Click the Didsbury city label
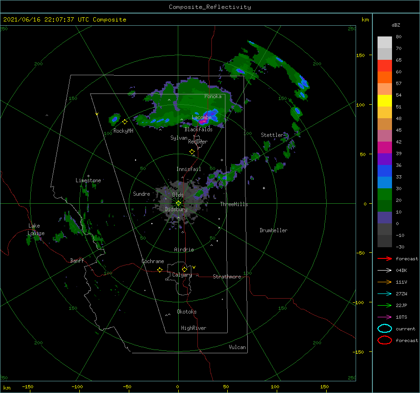This screenshot has width=420, height=393. click(176, 209)
